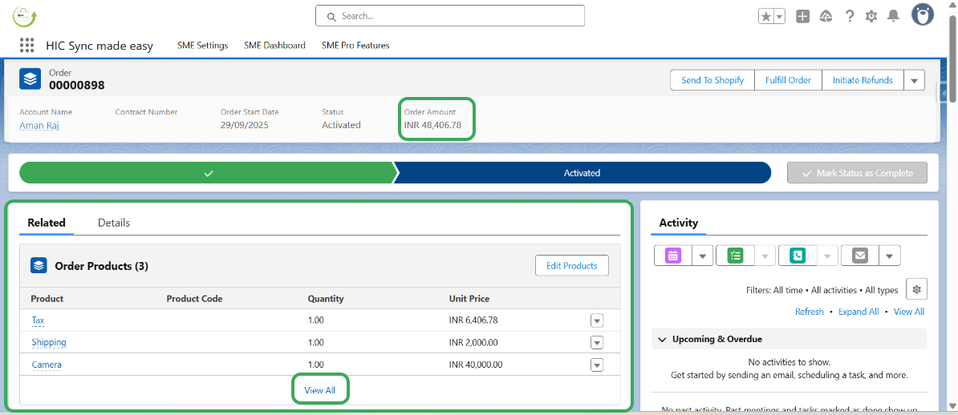Image resolution: width=958 pixels, height=415 pixels.
Task: Click the Order Amount INR 48,406.78 value
Action: click(x=432, y=125)
